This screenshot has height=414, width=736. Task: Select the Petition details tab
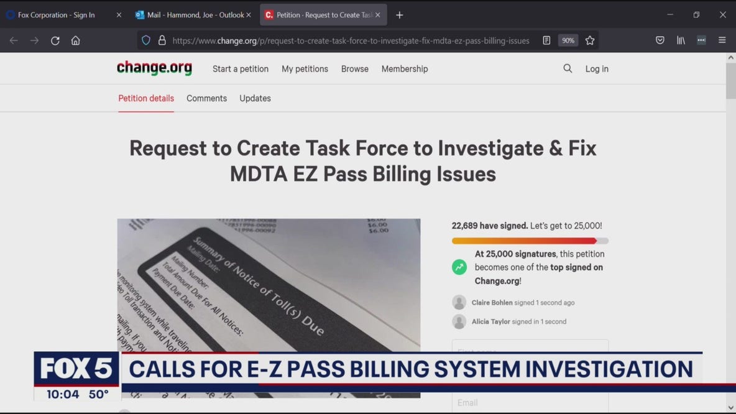(146, 98)
